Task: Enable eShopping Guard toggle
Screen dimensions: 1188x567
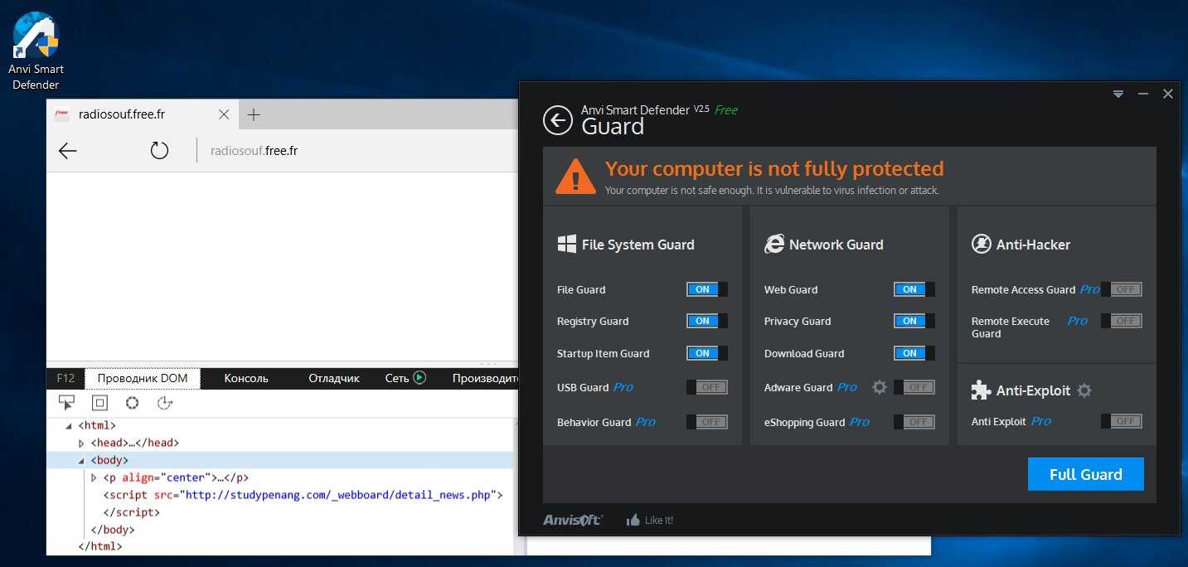Action: [914, 422]
